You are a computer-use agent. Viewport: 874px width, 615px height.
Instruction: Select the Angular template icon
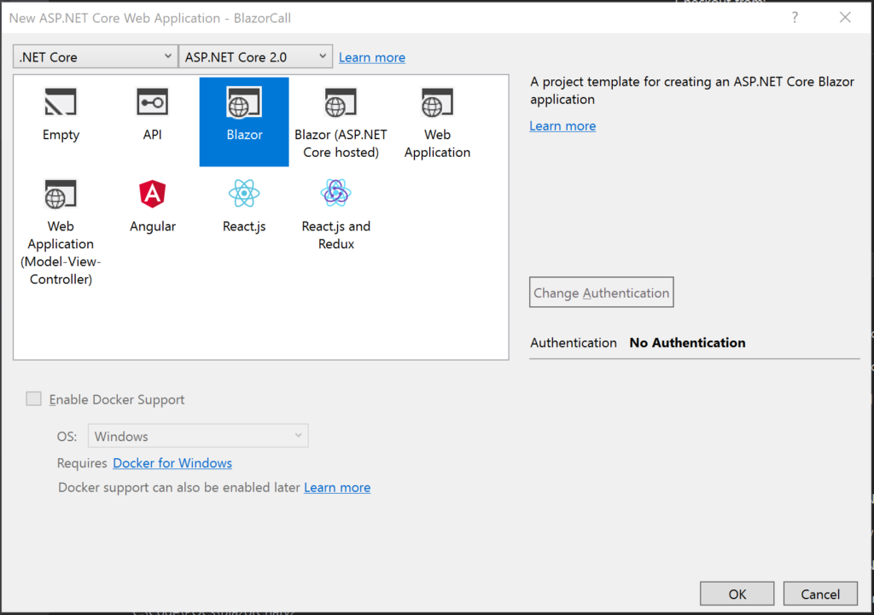point(153,195)
